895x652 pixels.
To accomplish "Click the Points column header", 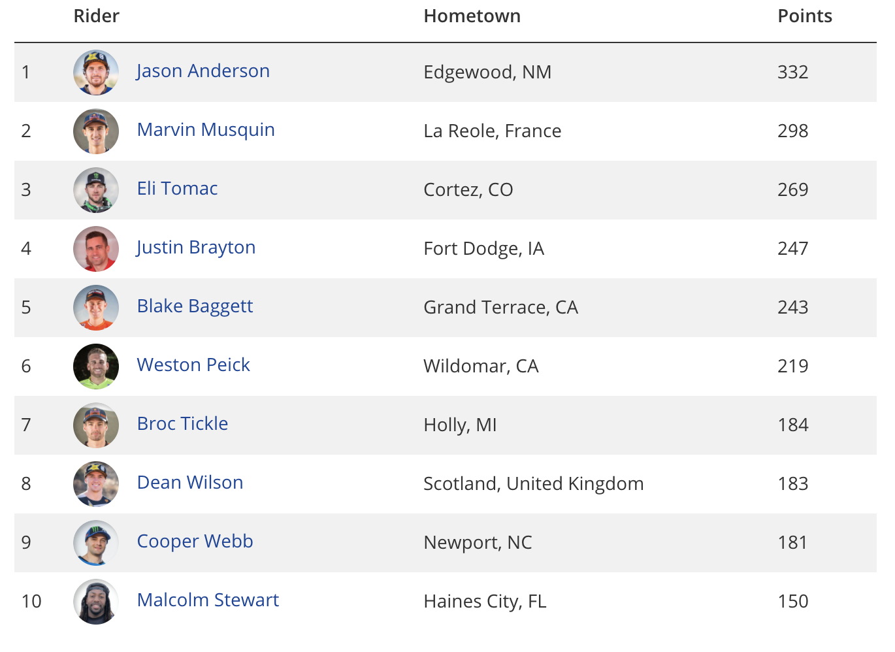I will (x=805, y=16).
